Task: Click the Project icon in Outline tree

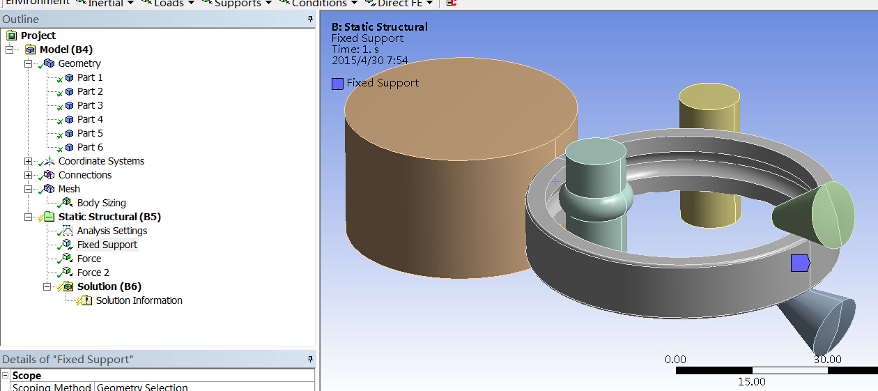Action: (x=11, y=36)
